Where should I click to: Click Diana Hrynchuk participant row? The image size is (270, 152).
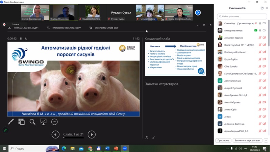pyautogui.click(x=242, y=45)
